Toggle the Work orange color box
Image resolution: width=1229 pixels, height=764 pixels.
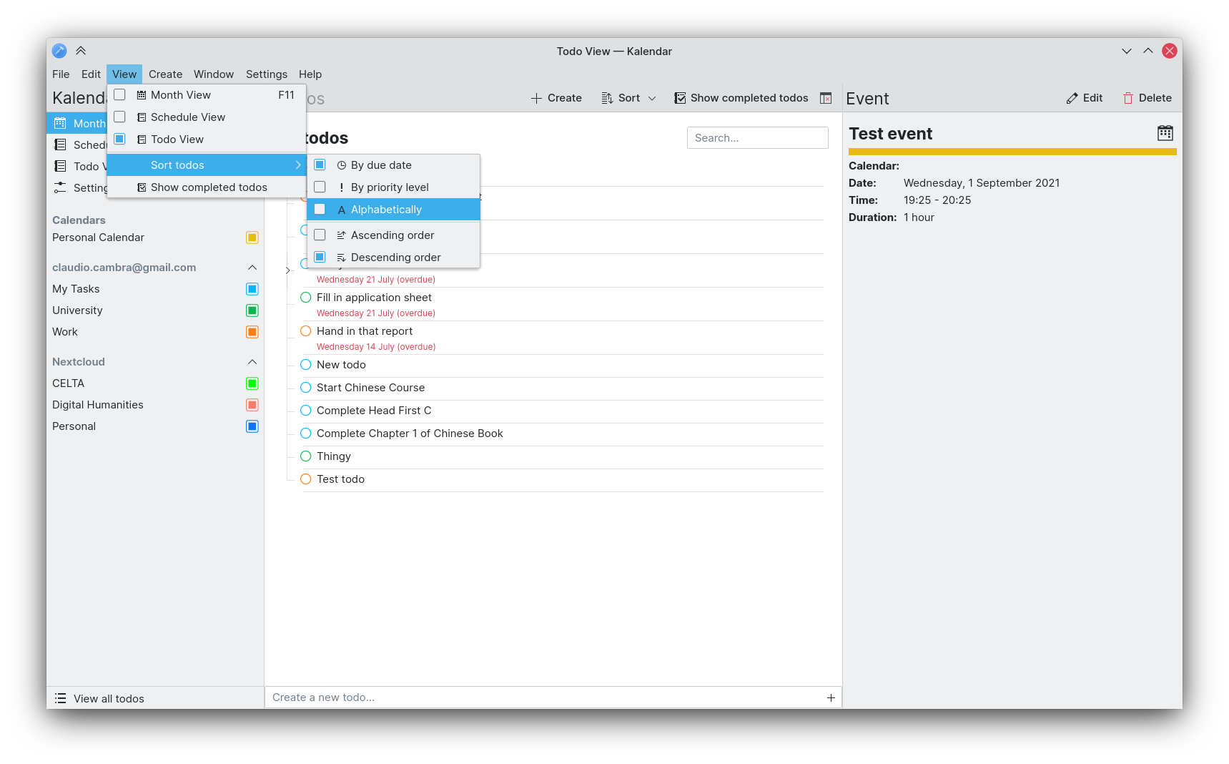[252, 332]
